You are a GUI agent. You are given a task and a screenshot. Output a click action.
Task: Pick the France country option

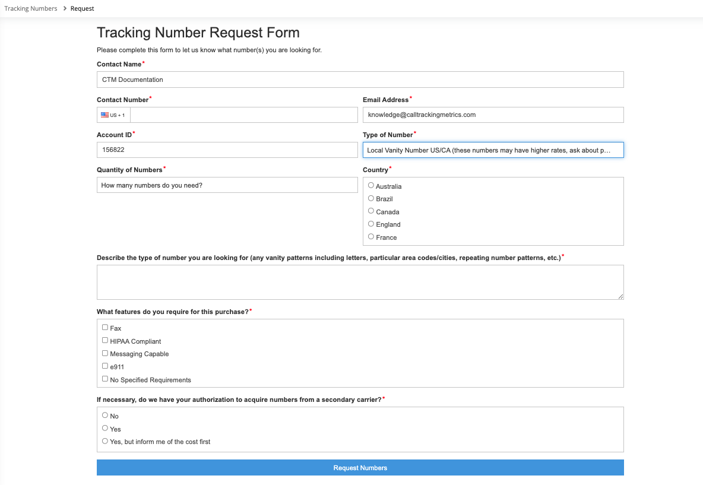tap(371, 237)
